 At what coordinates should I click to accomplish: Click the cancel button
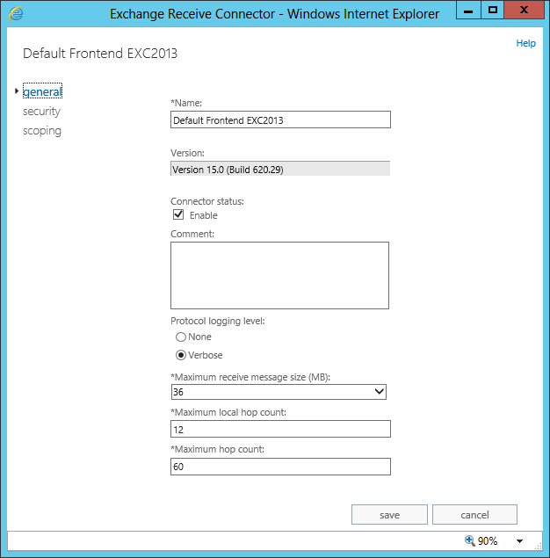pos(474,515)
